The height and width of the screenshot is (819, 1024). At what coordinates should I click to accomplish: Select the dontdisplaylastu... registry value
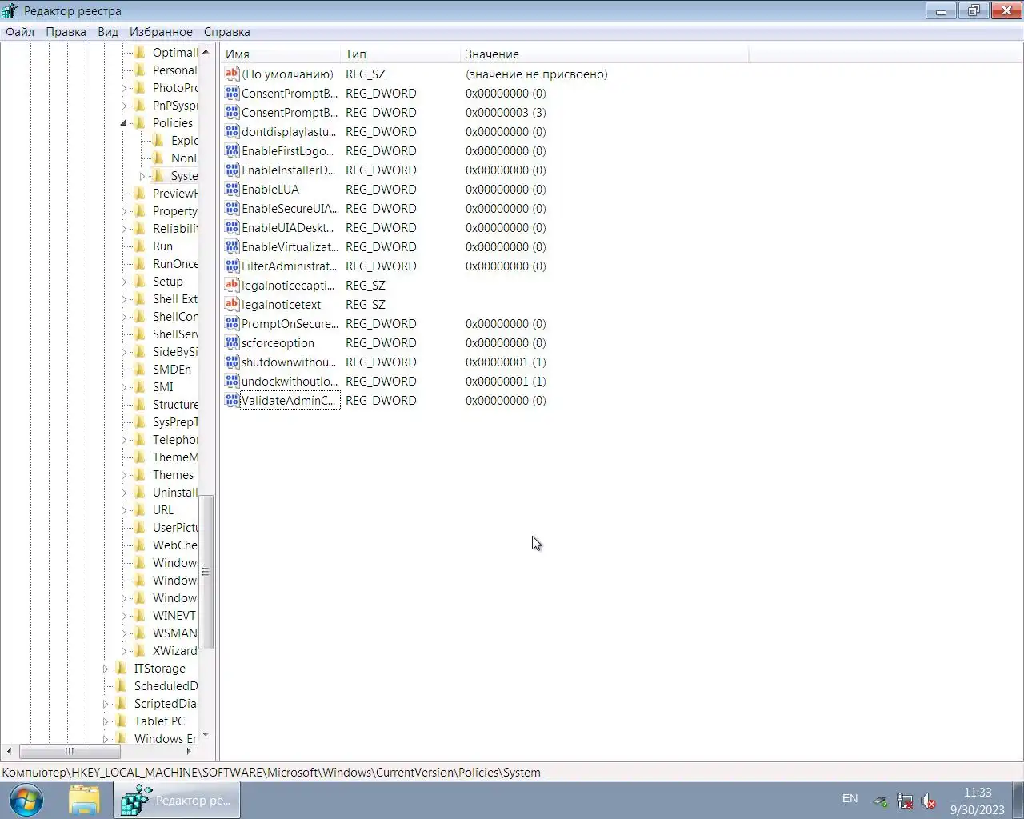289,132
